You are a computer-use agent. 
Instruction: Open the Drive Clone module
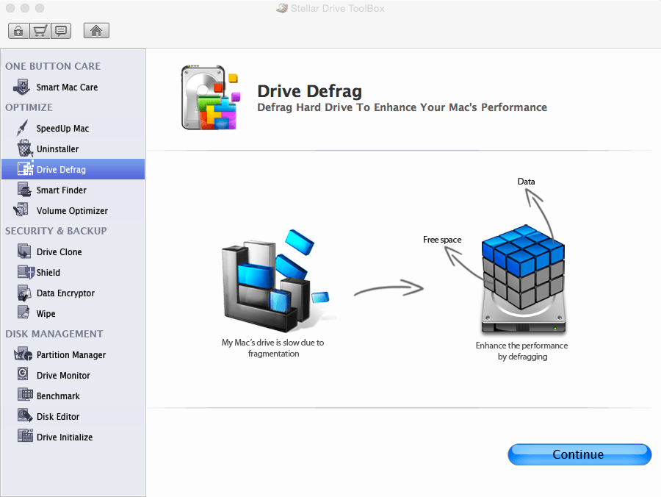(x=59, y=252)
